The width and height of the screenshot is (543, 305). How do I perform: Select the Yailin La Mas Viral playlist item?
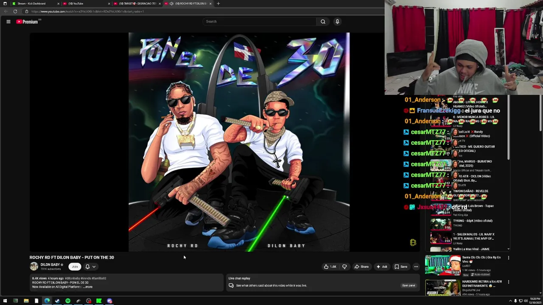click(469, 249)
